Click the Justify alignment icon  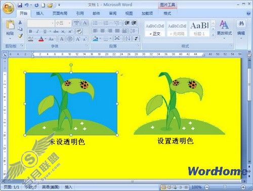[x=117, y=31]
